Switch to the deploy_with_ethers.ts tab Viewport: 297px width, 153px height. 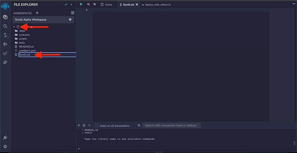coord(156,5)
